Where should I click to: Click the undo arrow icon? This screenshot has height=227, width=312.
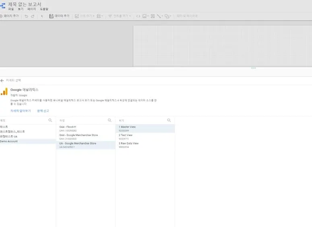coord(26,16)
